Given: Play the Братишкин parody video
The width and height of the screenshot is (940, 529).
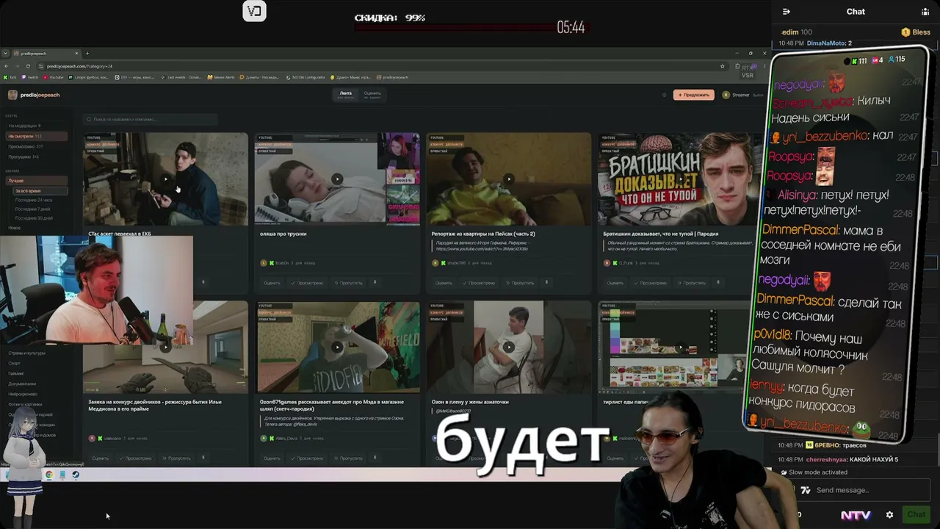Looking at the screenshot, I should coord(680,179).
